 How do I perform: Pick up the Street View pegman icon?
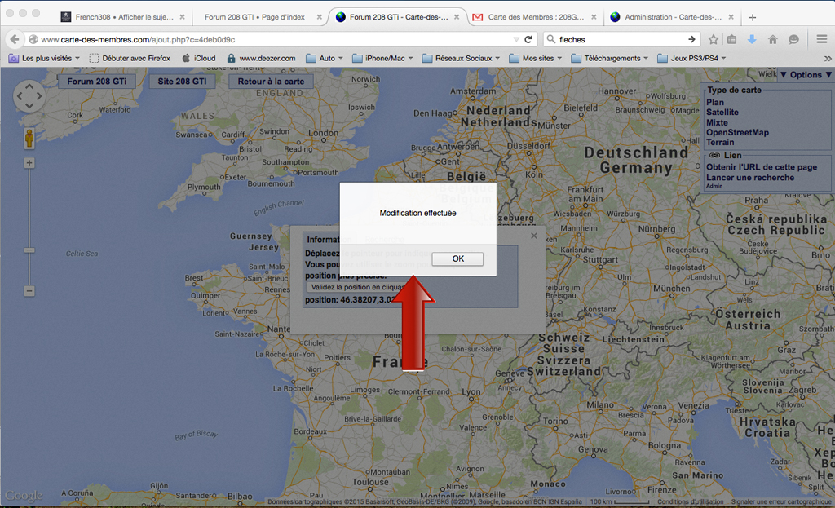[29, 138]
